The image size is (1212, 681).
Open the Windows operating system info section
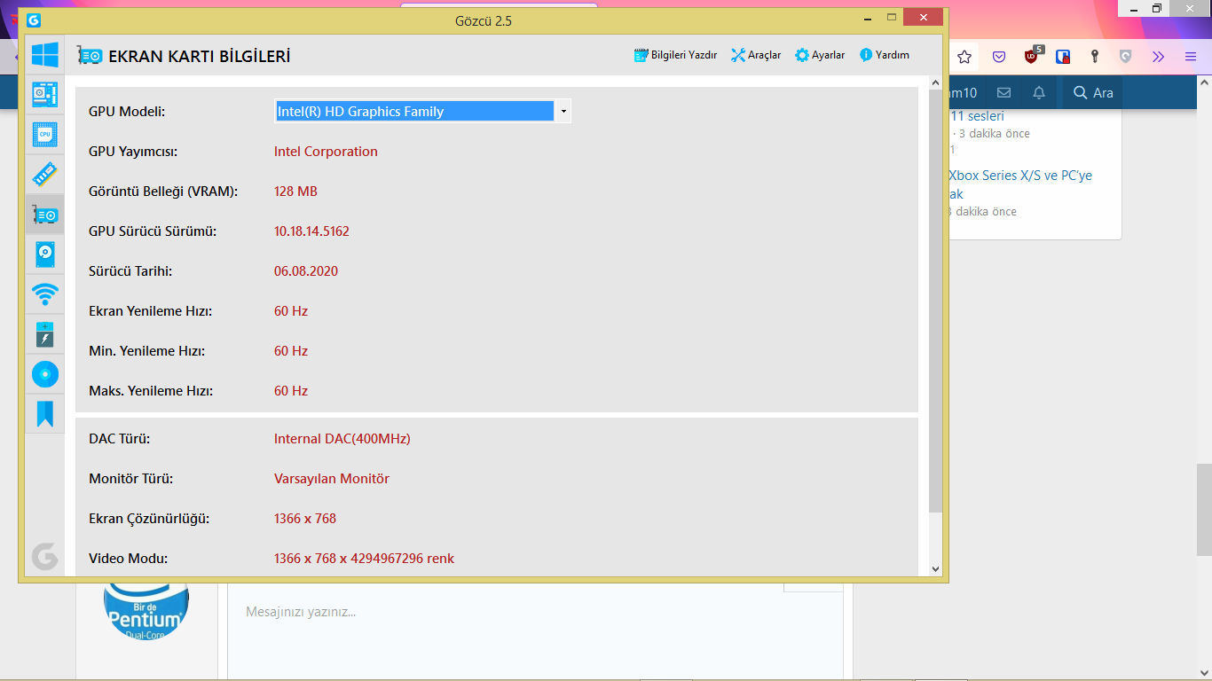pyautogui.click(x=44, y=55)
